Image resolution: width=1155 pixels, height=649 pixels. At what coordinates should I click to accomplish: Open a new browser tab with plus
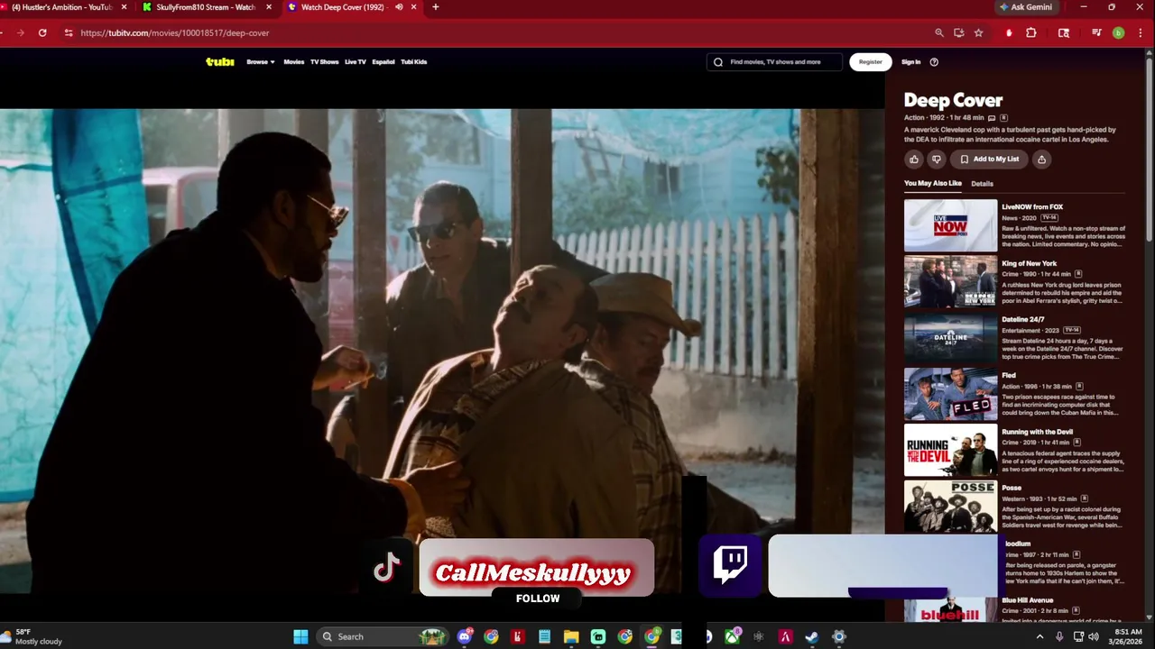436,7
